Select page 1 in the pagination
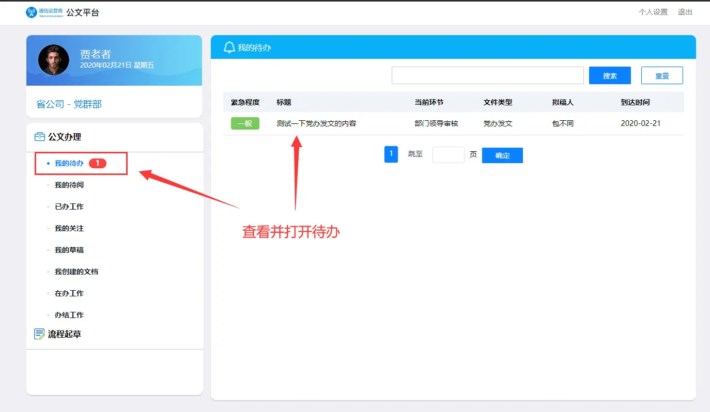Image resolution: width=710 pixels, height=412 pixels. [x=391, y=154]
